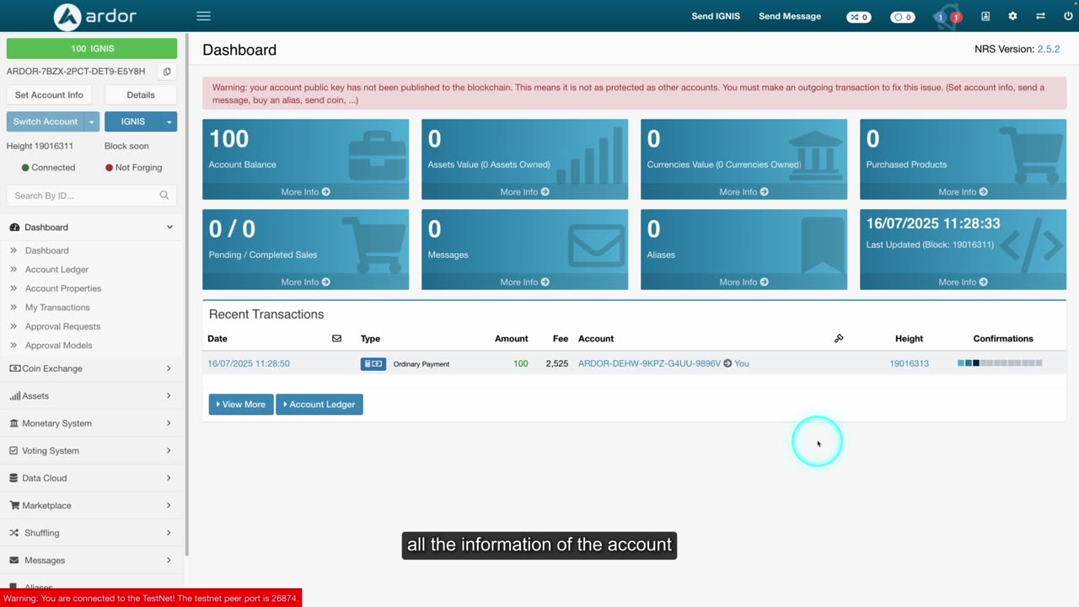Expand Marketplace menu
The width and height of the screenshot is (1079, 607).
[91, 505]
